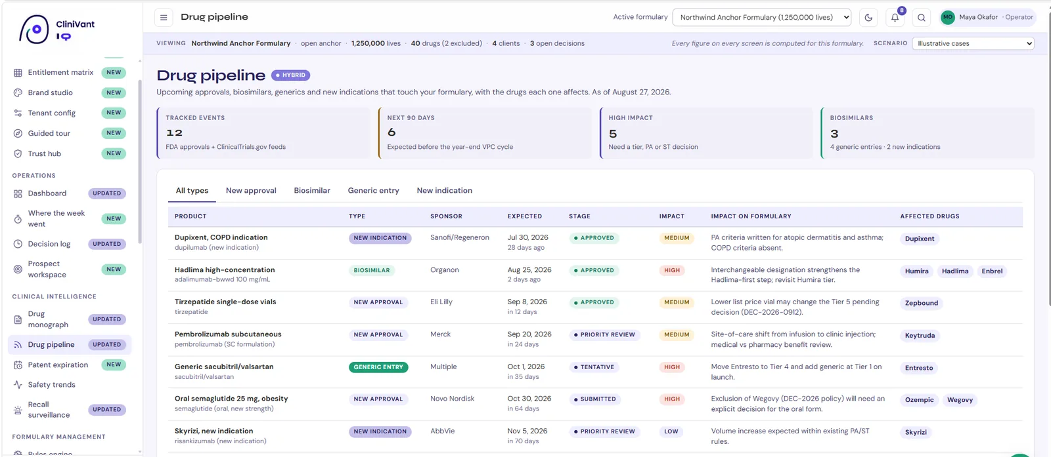
Task: Click Brand studio palette icon
Action: click(x=18, y=93)
